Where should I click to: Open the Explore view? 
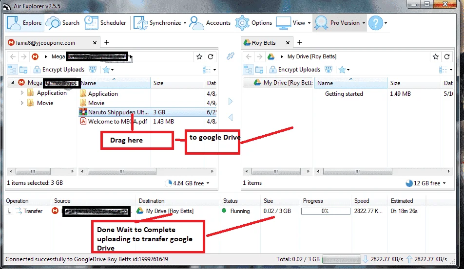coord(24,23)
